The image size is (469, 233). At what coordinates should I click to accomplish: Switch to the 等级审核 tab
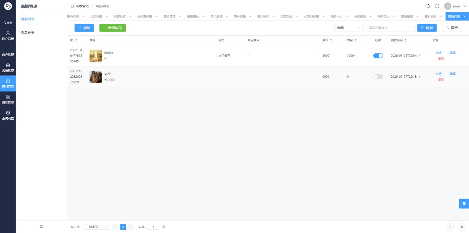[193, 17]
